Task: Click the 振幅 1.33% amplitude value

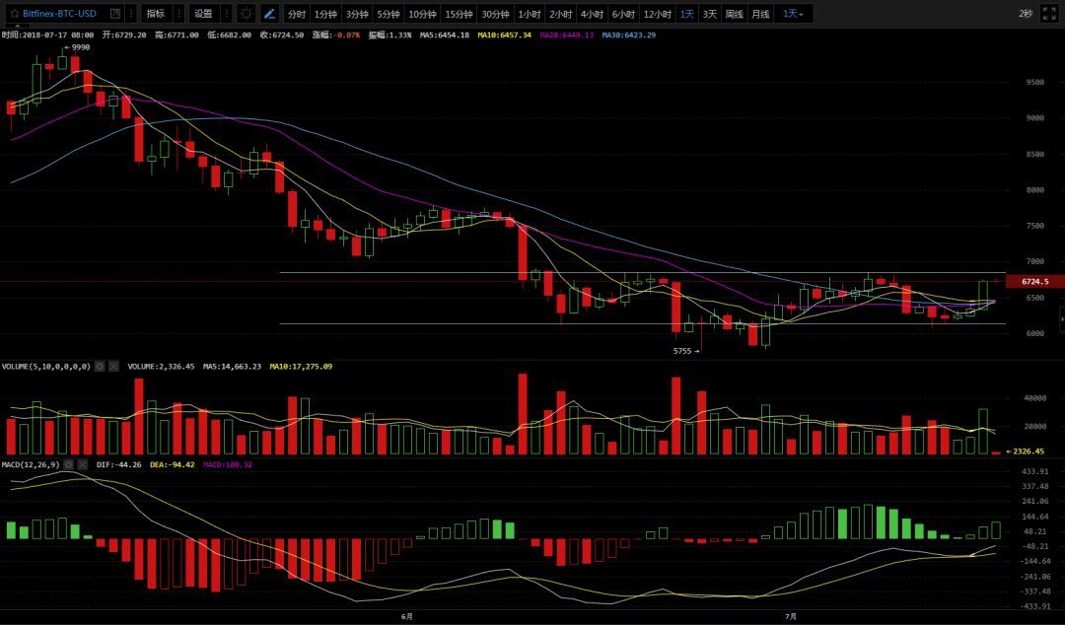Action: pos(390,35)
